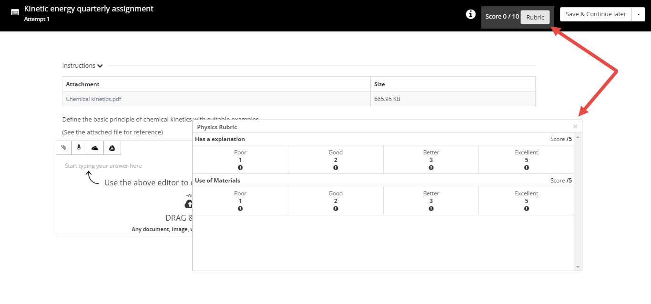Open the Google Drive upload icon

(112, 148)
